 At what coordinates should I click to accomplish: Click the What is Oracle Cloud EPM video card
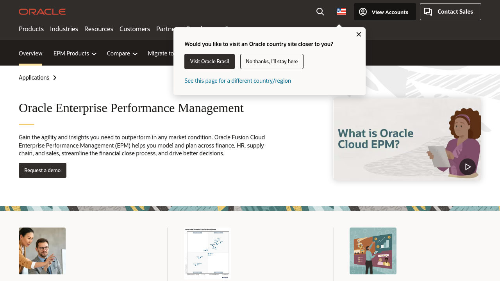[407, 139]
